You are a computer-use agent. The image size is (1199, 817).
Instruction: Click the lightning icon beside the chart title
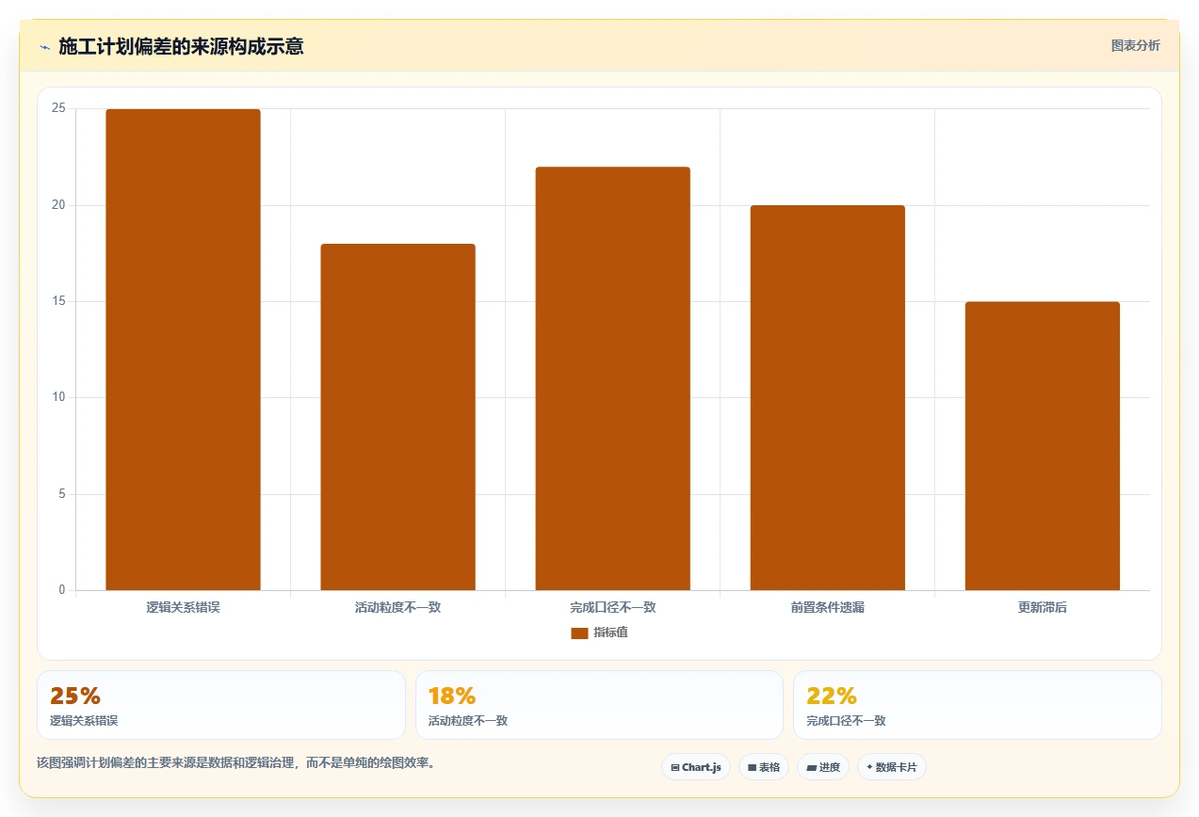pyautogui.click(x=44, y=47)
